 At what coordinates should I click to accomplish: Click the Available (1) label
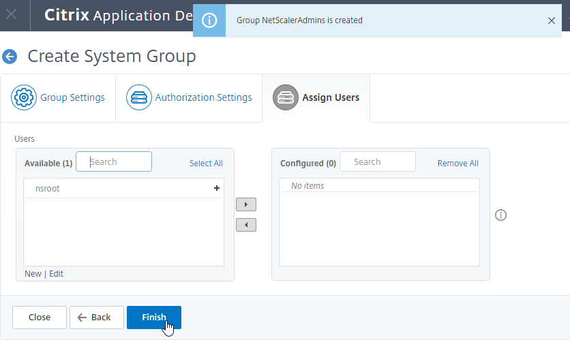click(x=48, y=164)
